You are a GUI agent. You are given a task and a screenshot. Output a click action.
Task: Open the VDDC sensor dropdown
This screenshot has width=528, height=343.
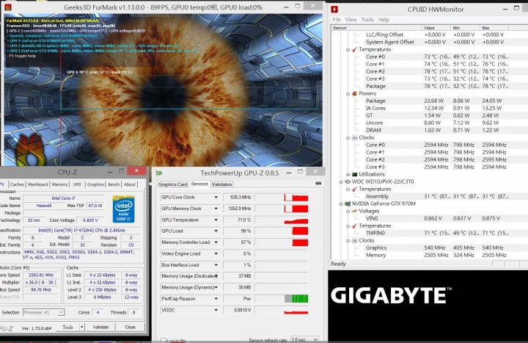coord(216,310)
